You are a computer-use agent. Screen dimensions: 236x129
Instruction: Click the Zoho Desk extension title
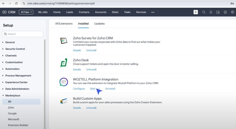81,60
